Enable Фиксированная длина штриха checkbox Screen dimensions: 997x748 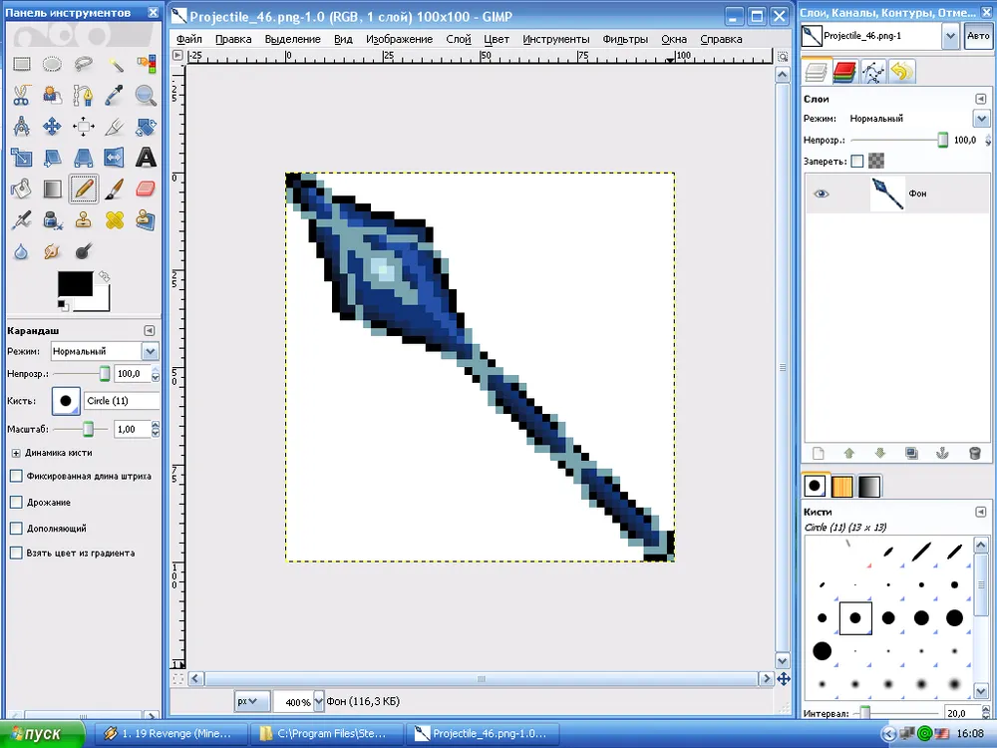[x=16, y=477]
